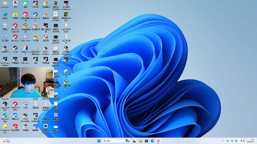The width and height of the screenshot is (257, 144).
Task: Launch the Dota 2 desktop shortcut
Action: (66, 59)
